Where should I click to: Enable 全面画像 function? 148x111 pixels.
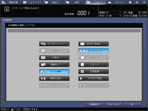(94, 72)
